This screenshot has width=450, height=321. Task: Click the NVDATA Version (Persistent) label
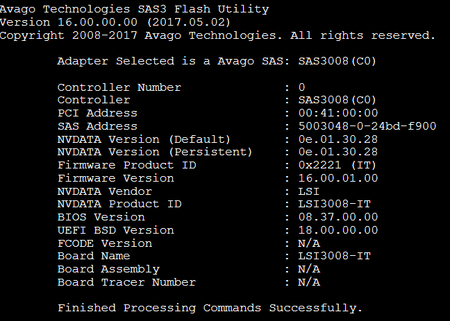pyautogui.click(x=155, y=152)
